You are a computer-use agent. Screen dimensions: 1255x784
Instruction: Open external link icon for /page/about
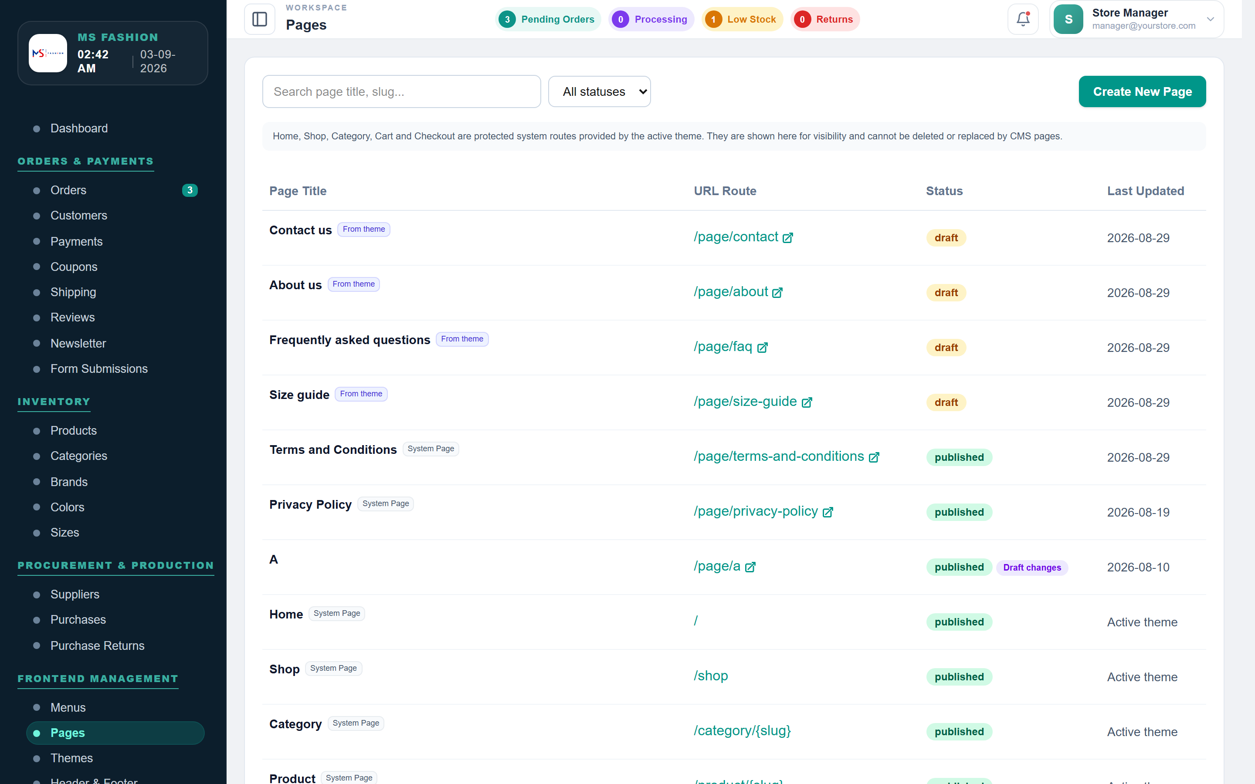click(x=777, y=293)
